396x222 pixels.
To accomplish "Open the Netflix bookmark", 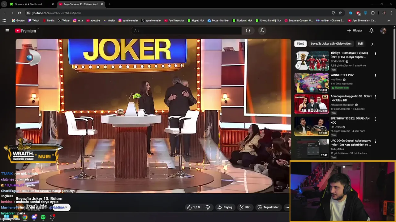I will 48,21.
